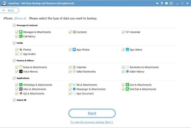Click the Messages & Attachments green icon
Image resolution: width=191 pixels, height=128 pixels.
click(x=21, y=32)
